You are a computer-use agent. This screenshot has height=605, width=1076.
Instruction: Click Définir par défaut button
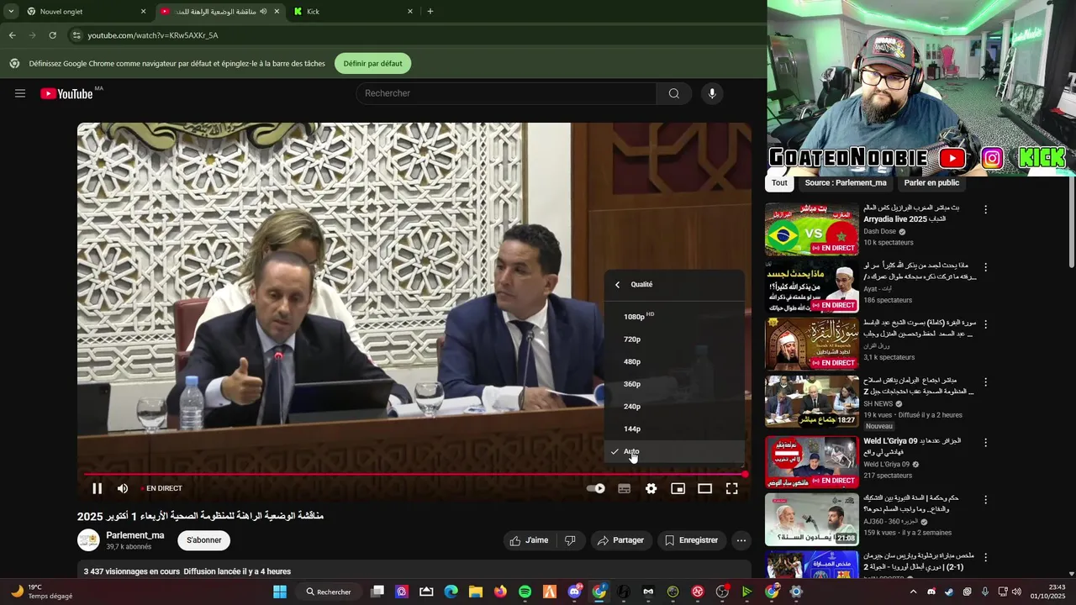372,64
